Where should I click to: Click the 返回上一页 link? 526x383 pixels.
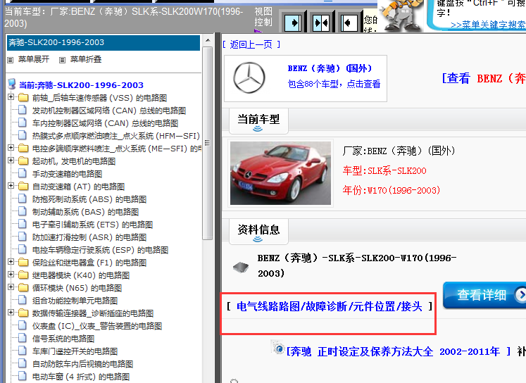[251, 44]
